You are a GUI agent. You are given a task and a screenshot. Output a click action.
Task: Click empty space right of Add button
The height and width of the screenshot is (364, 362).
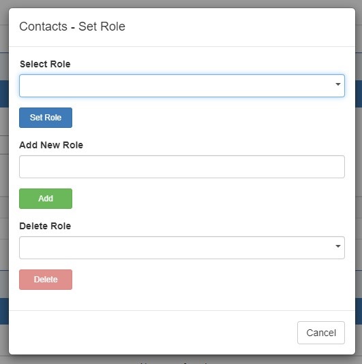tap(209, 199)
